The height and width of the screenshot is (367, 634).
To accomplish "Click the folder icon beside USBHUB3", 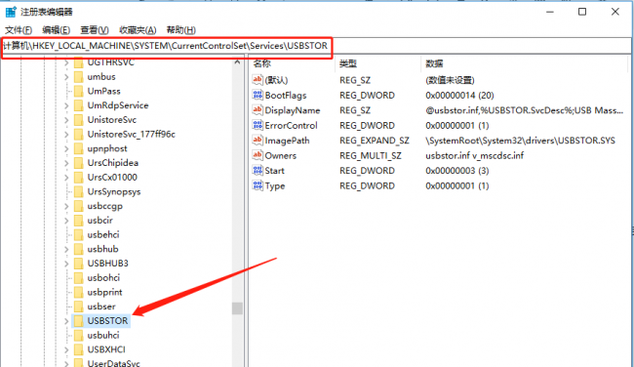I will (x=79, y=264).
